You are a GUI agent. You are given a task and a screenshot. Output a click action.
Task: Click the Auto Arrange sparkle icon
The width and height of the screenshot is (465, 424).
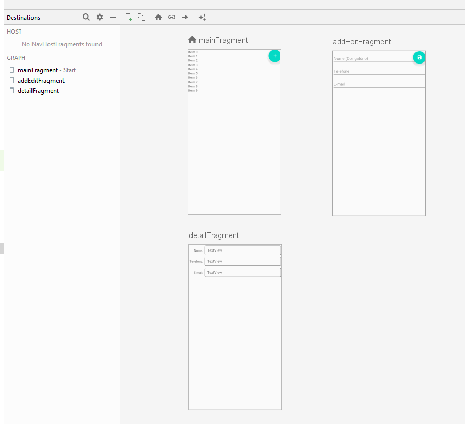[202, 17]
